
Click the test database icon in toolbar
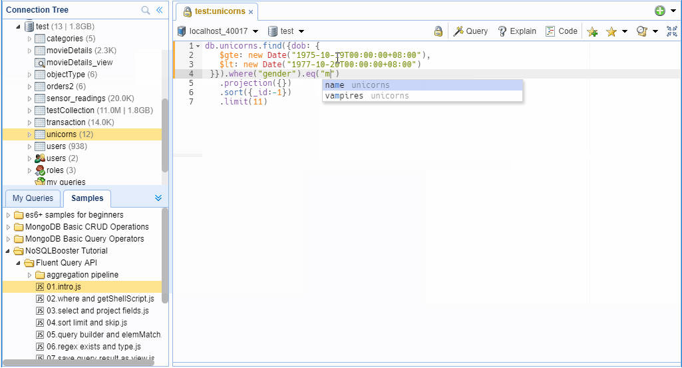[273, 31]
